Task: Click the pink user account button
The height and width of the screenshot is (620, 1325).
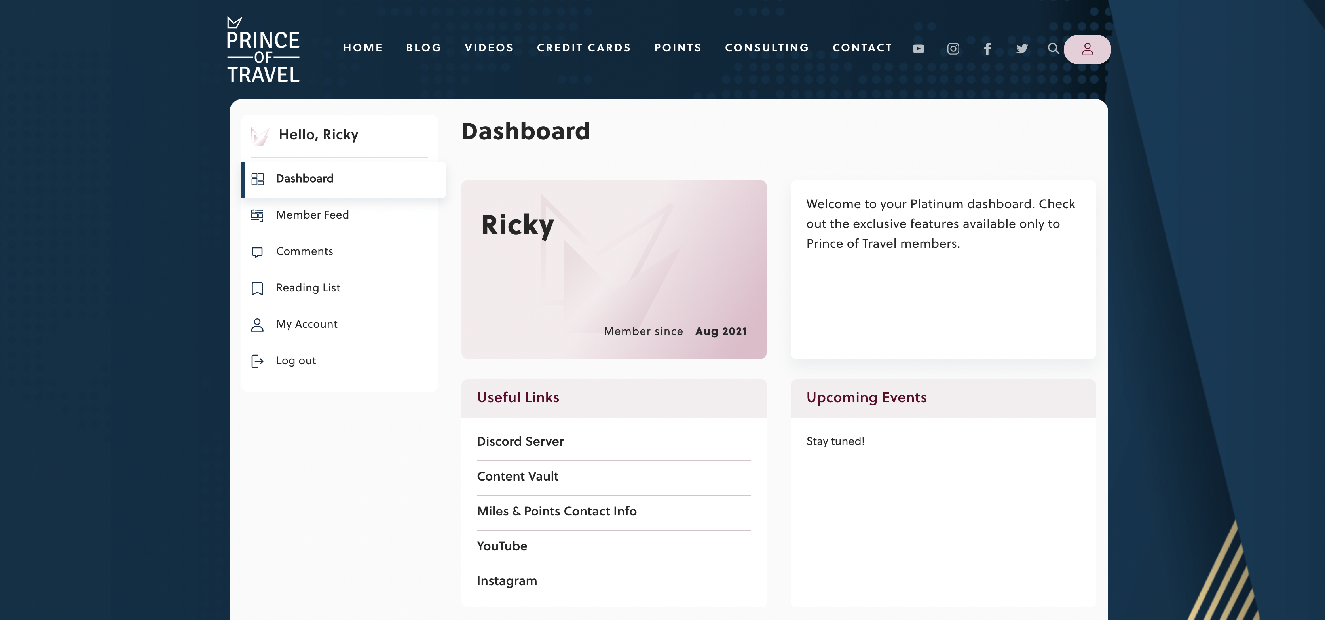Action: (1087, 49)
